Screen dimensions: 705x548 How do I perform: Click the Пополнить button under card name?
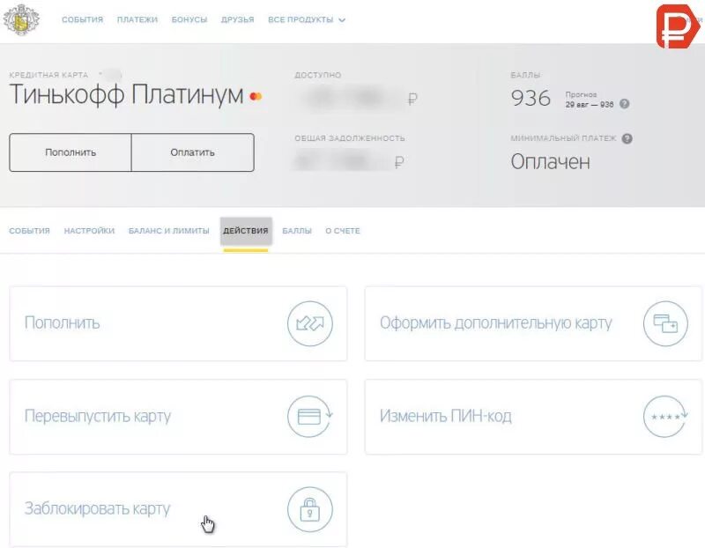tap(70, 152)
